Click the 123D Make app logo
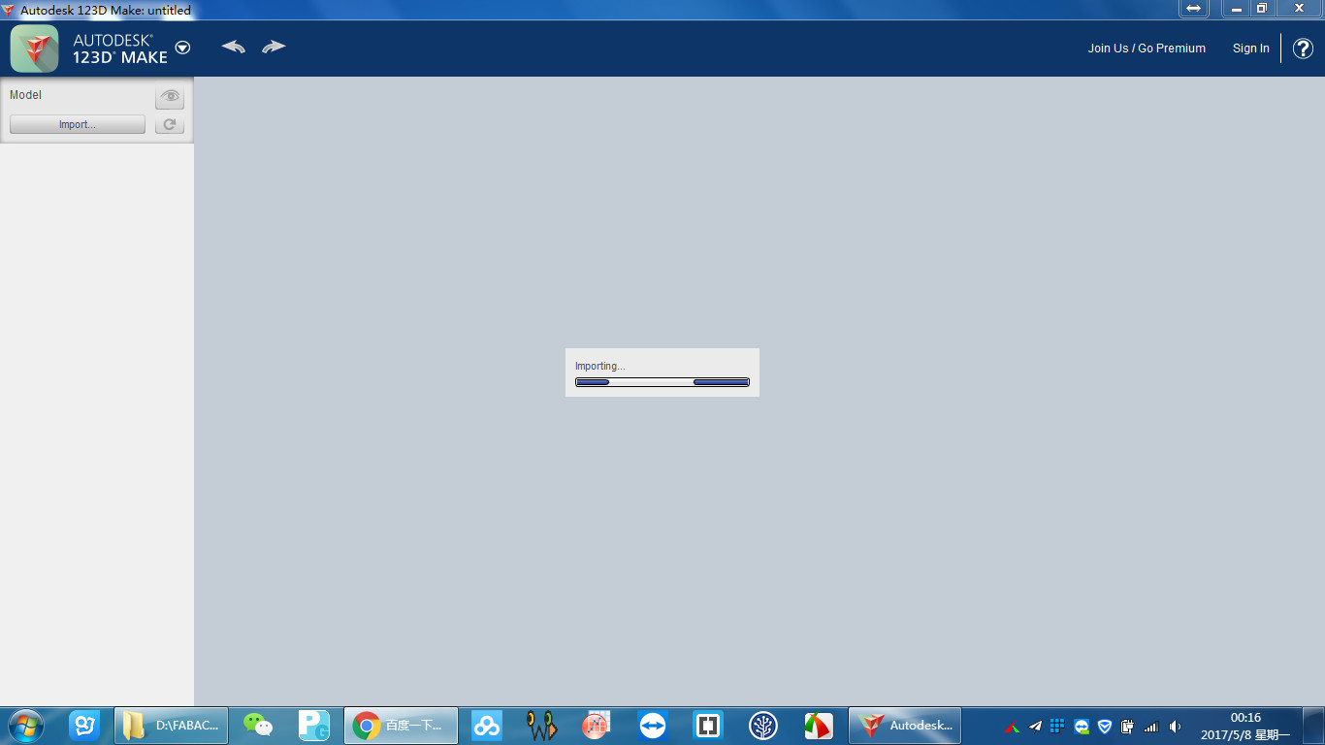This screenshot has width=1325, height=745. click(x=35, y=49)
